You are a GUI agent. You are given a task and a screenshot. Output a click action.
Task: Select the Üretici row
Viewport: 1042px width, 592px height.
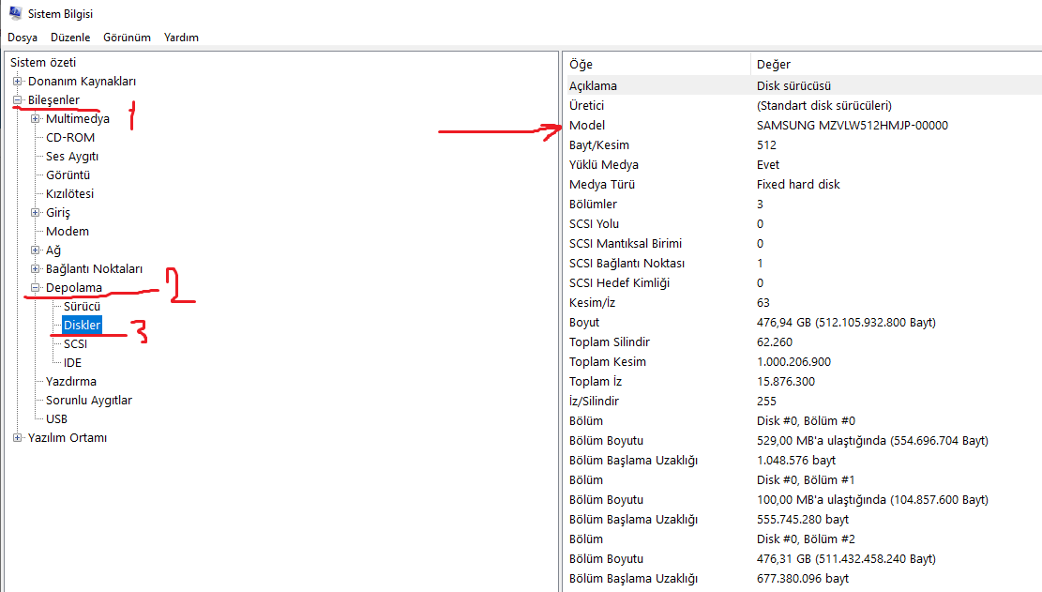pyautogui.click(x=802, y=106)
